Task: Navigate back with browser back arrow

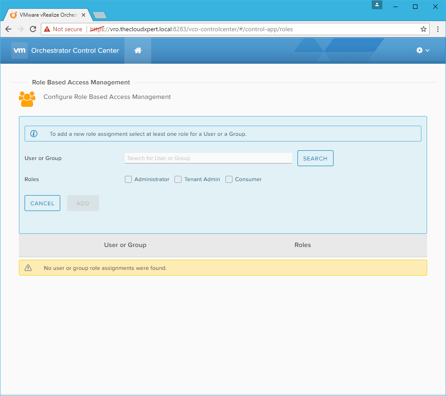Action: point(8,29)
